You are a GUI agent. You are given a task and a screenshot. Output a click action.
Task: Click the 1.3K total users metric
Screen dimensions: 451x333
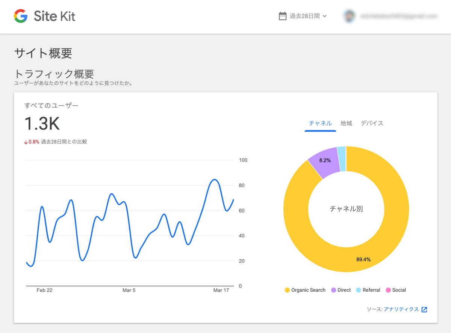click(x=42, y=123)
